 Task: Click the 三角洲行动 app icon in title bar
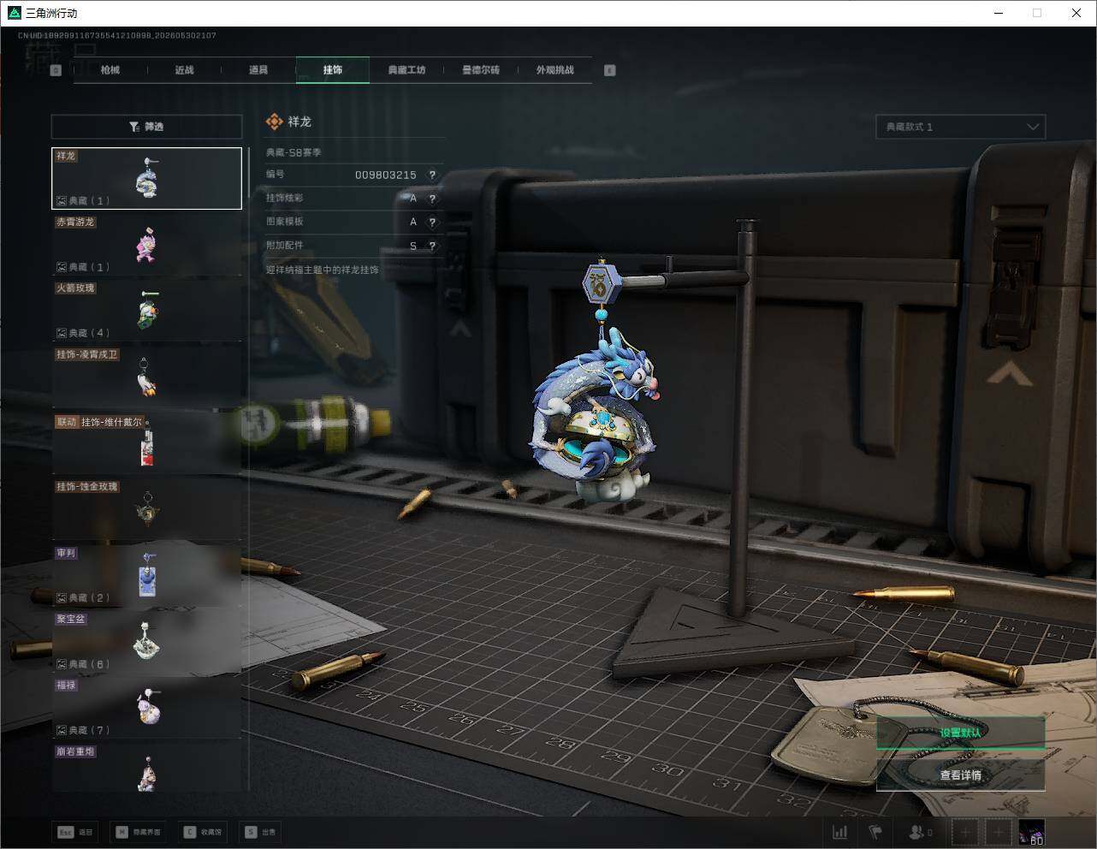(14, 13)
